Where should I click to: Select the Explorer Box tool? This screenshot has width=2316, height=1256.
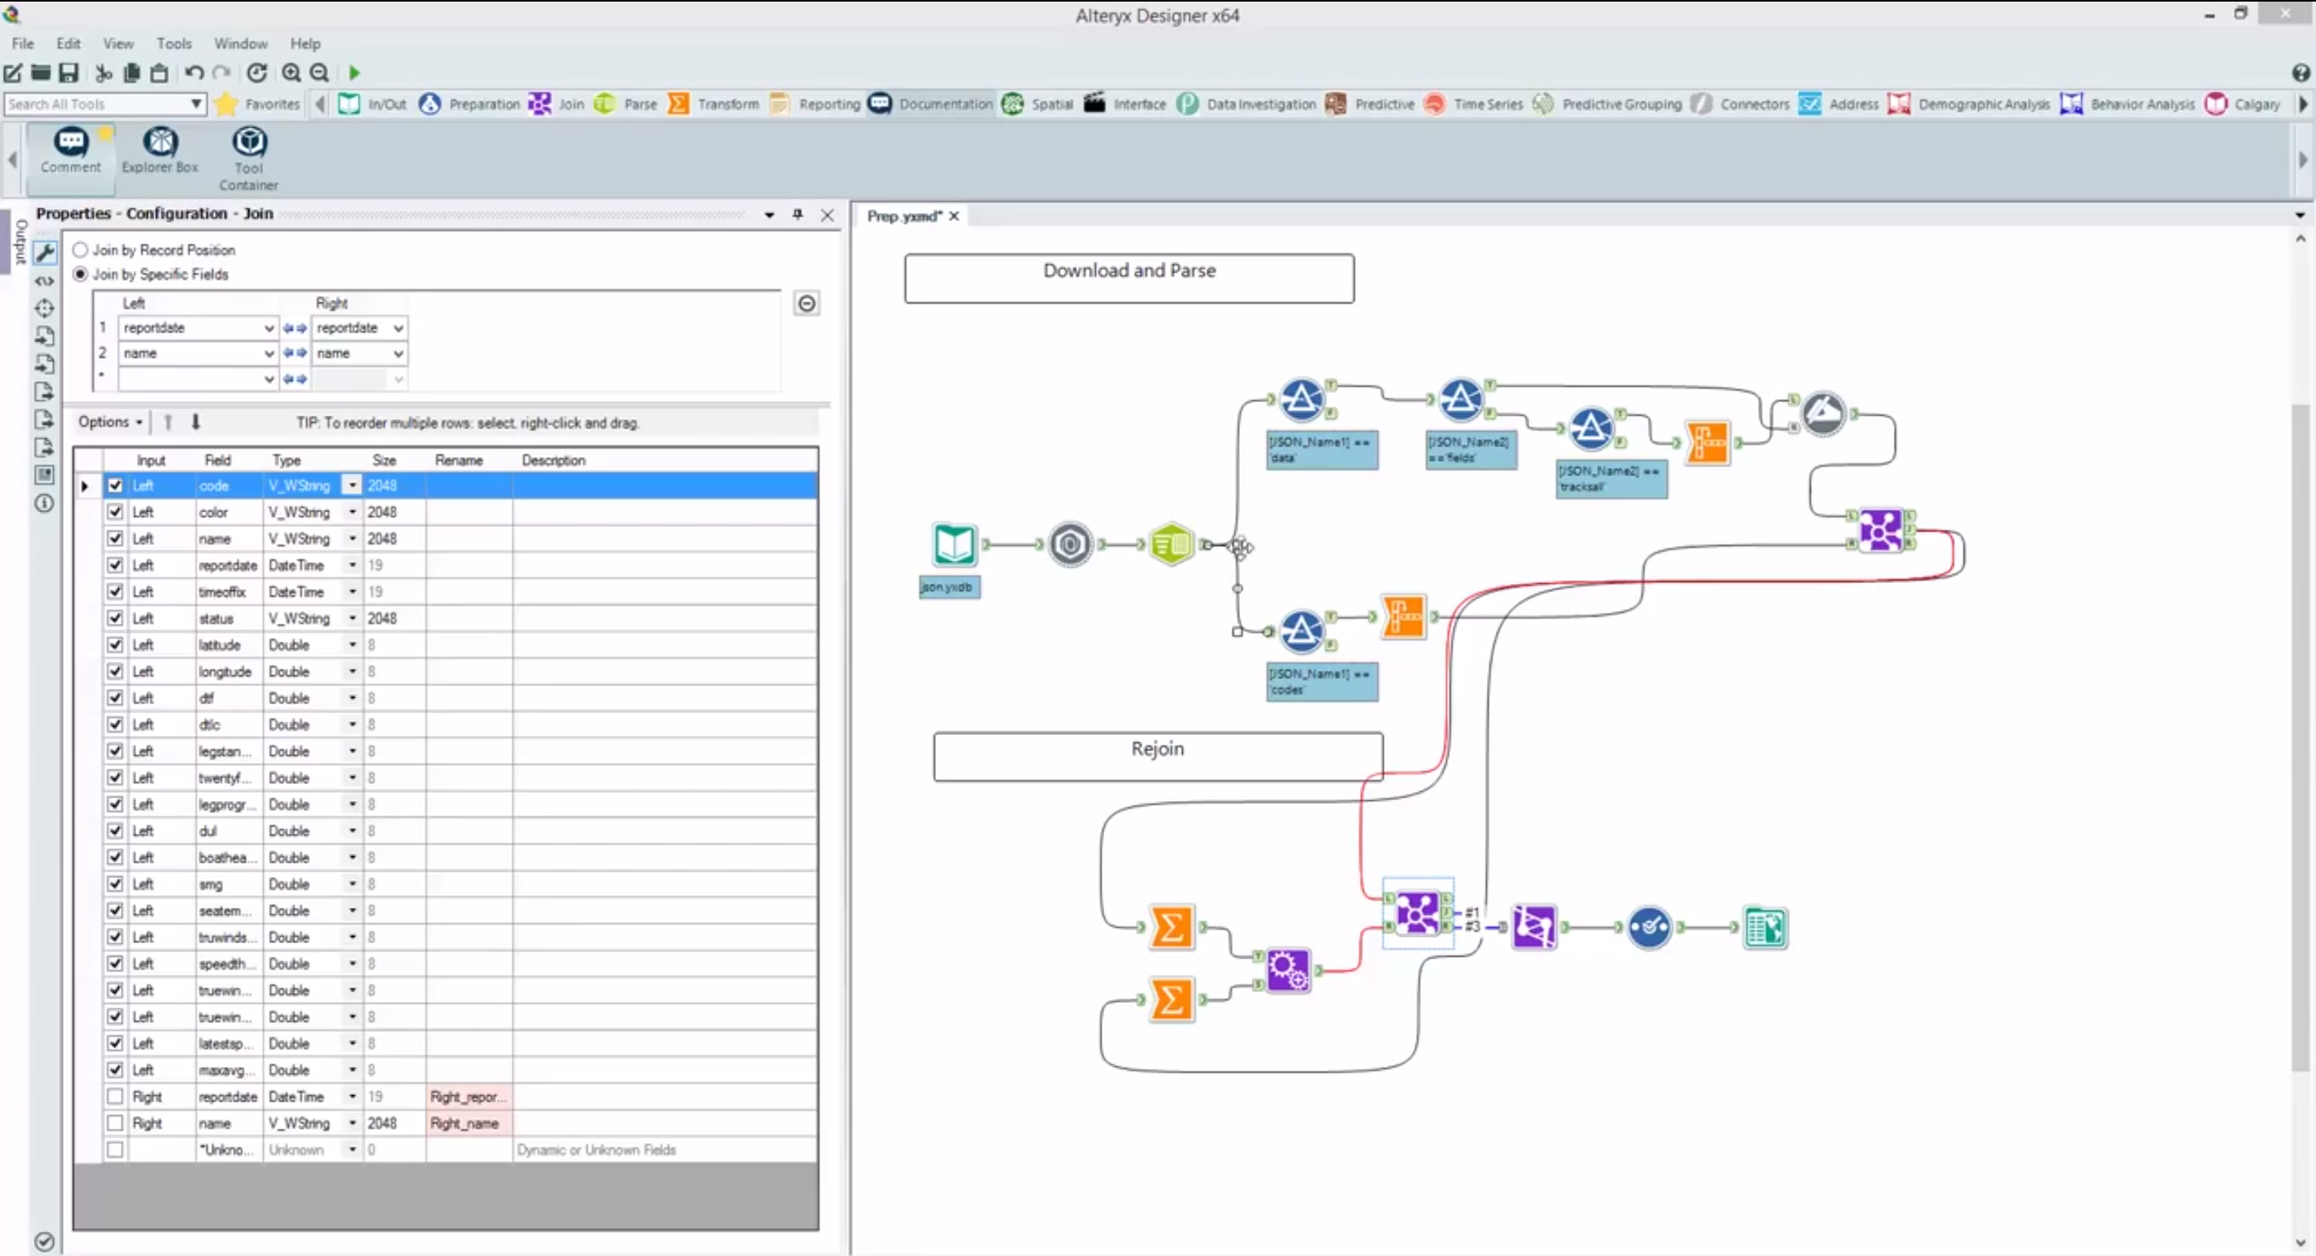[x=159, y=153]
